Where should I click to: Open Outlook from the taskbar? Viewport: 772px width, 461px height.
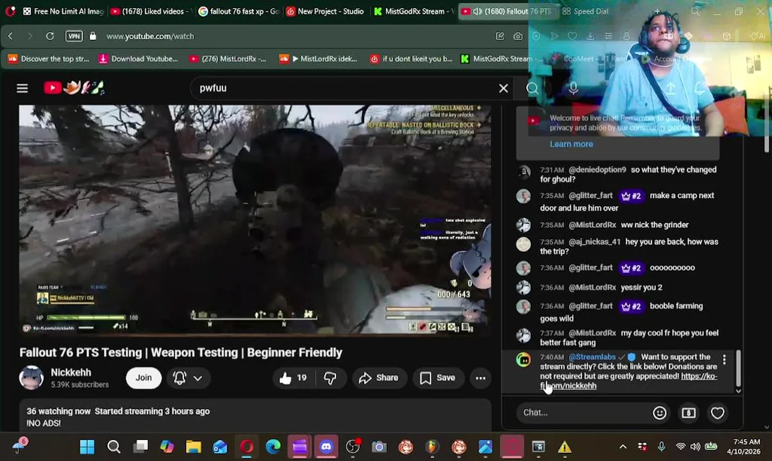220,447
